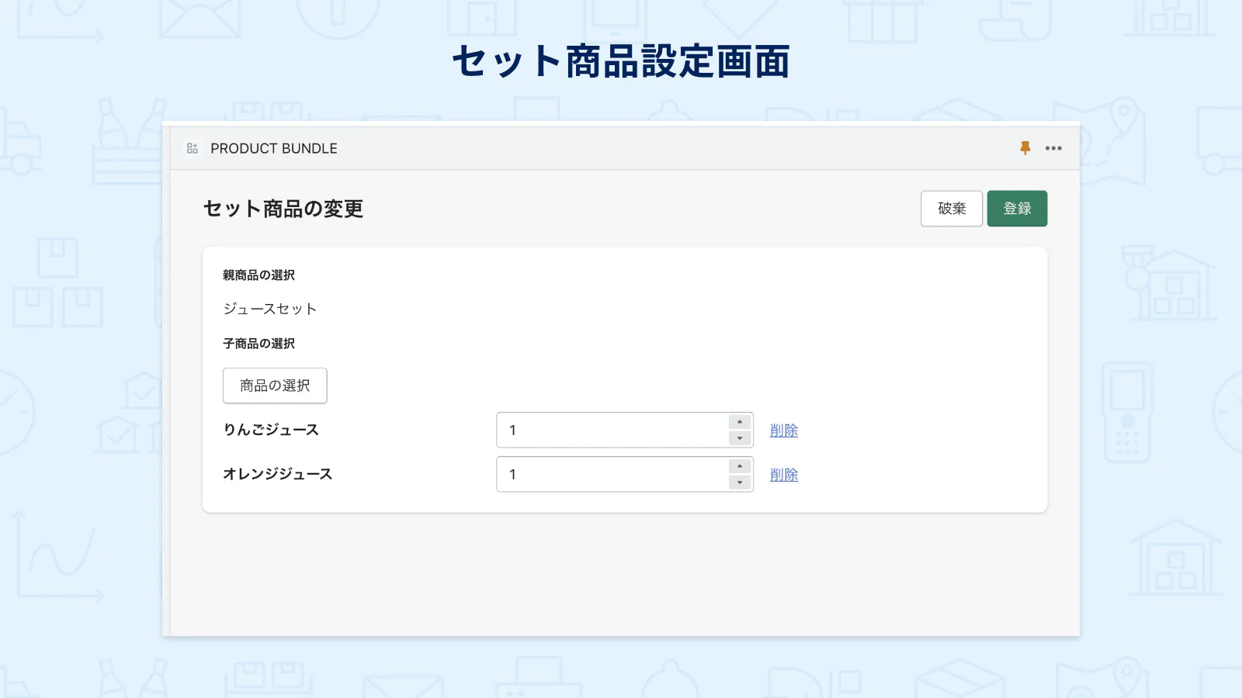Click the 親商品の選択 section label
The width and height of the screenshot is (1242, 698).
tap(258, 275)
